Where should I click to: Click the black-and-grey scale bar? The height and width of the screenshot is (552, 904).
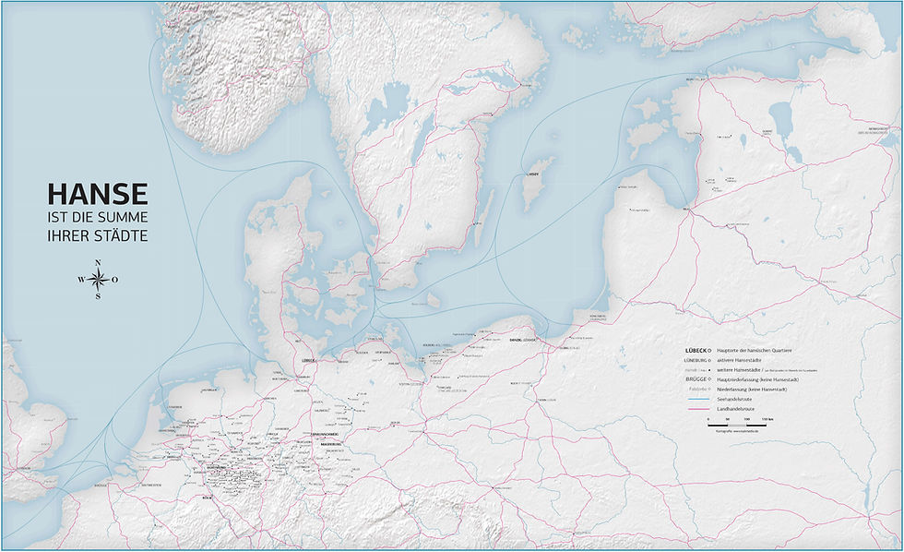(737, 426)
